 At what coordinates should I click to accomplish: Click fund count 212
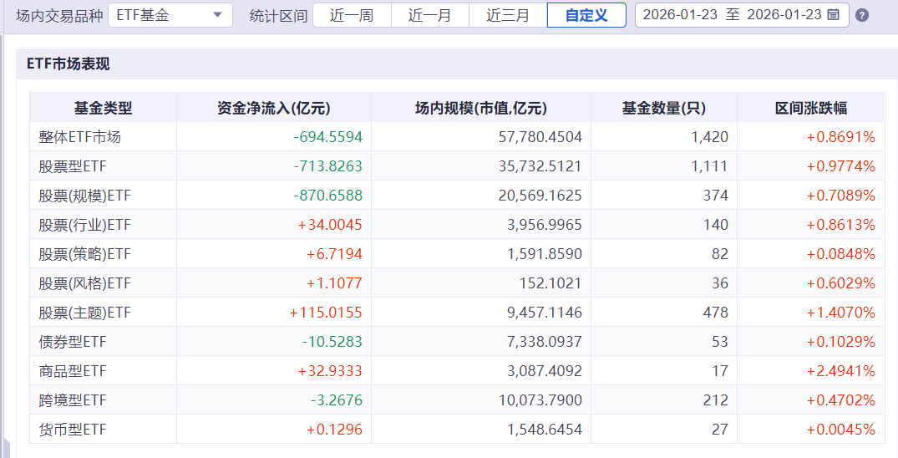click(x=716, y=400)
